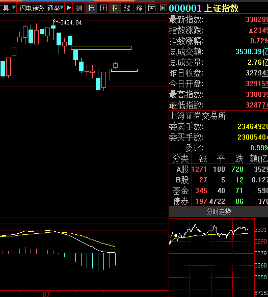
Task: Toggle the 标 marker button
Action: [91, 8]
